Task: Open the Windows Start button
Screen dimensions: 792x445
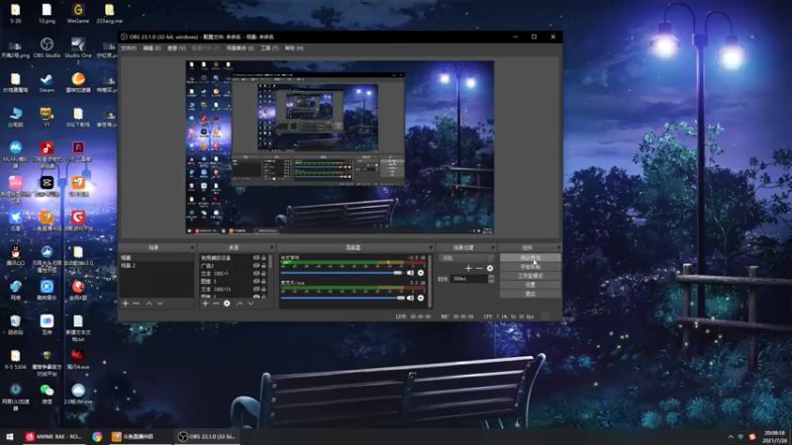Action: 10,436
